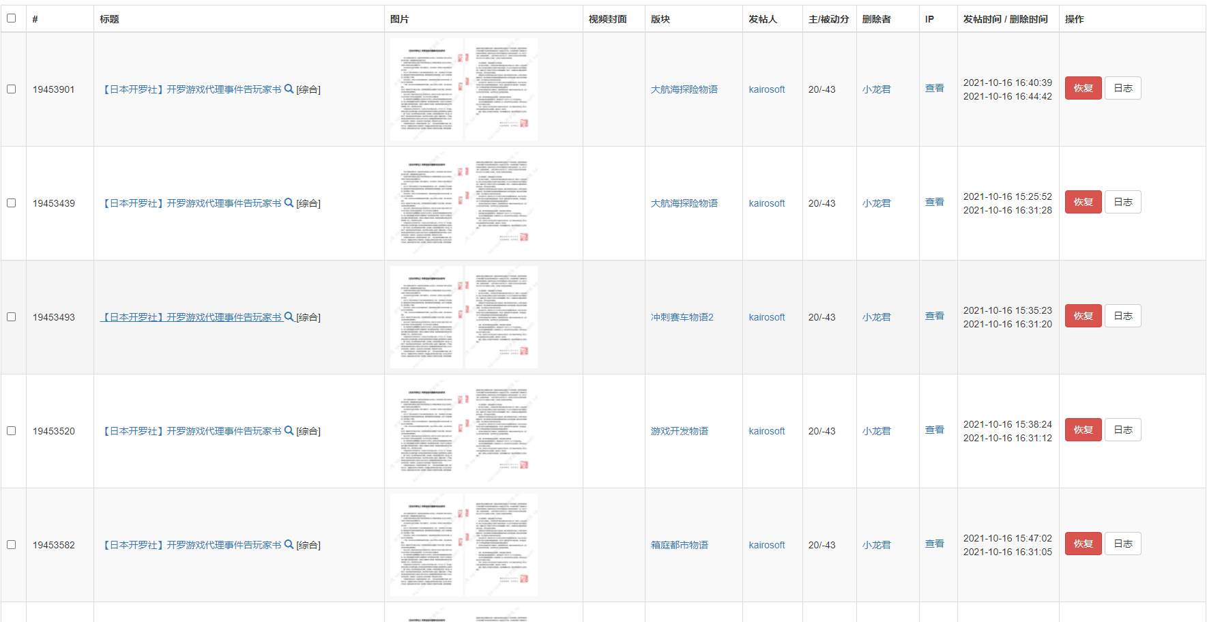The width and height of the screenshot is (1207, 622).
Task: View IP via 查看 in row 19453901
Action: [x=935, y=88]
